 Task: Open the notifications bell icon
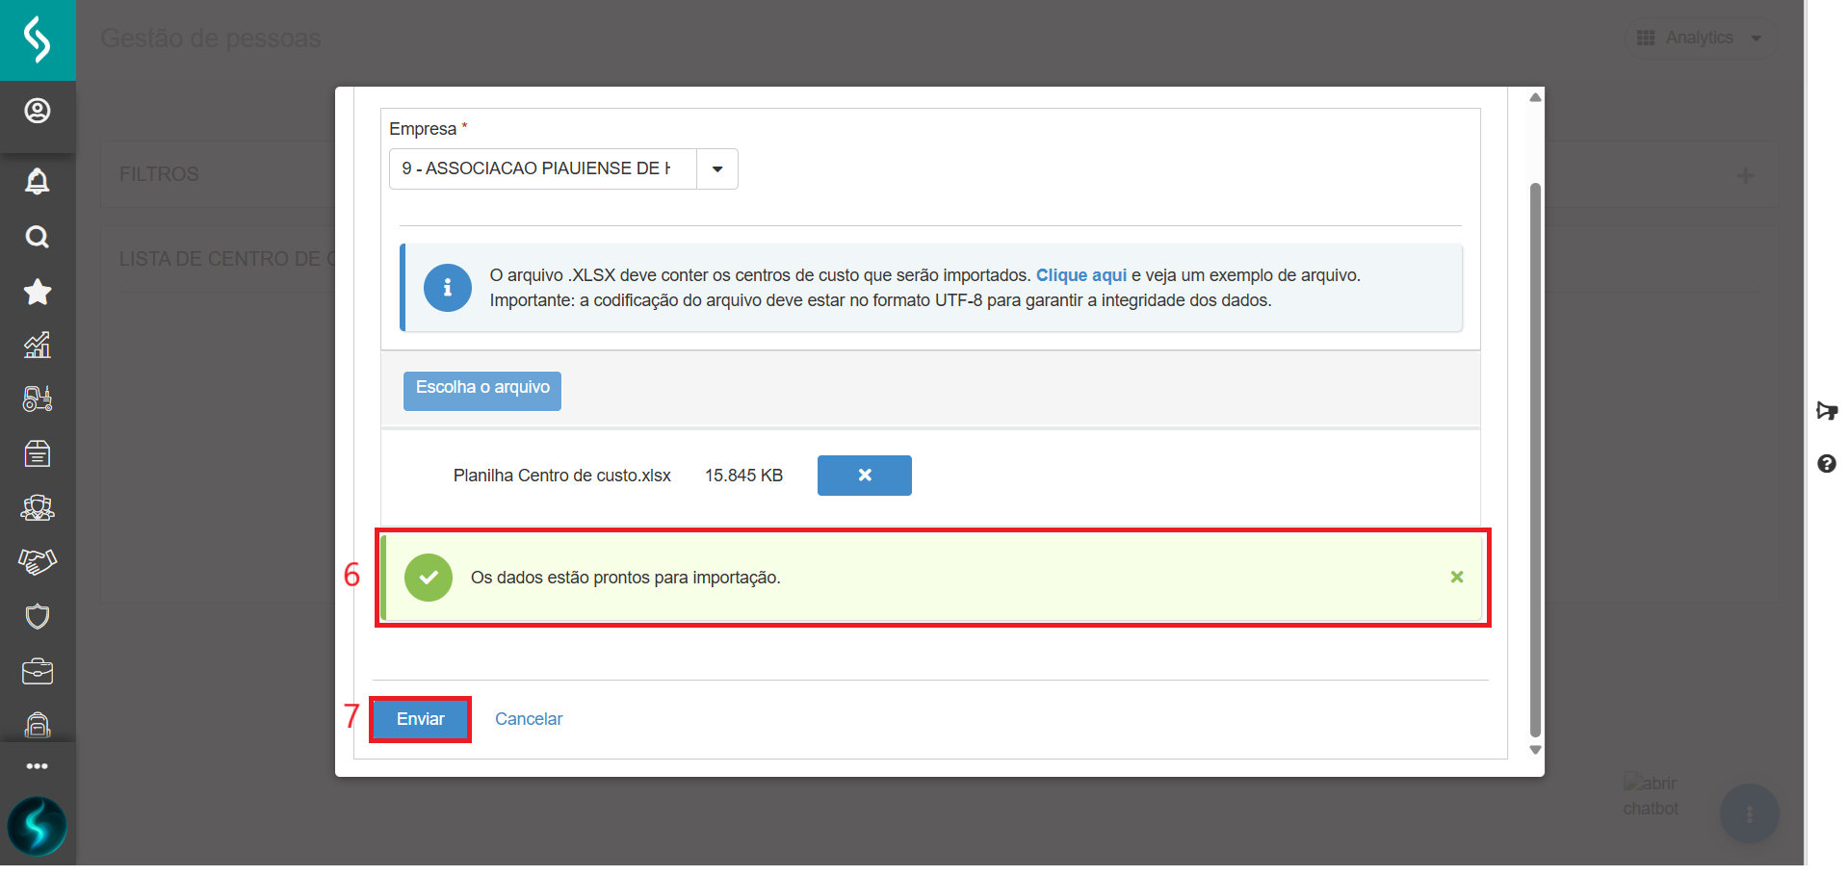tap(38, 181)
